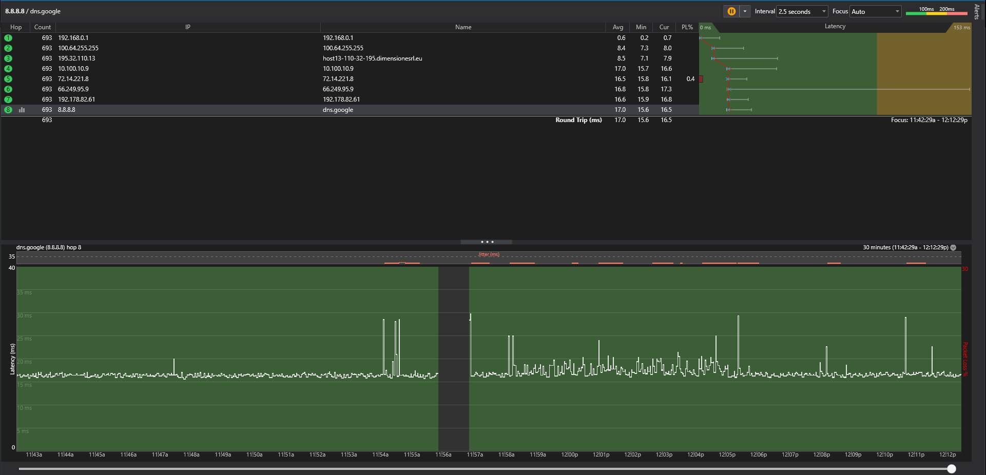Click the green hop 6 status circle
986x475 pixels.
pos(8,89)
